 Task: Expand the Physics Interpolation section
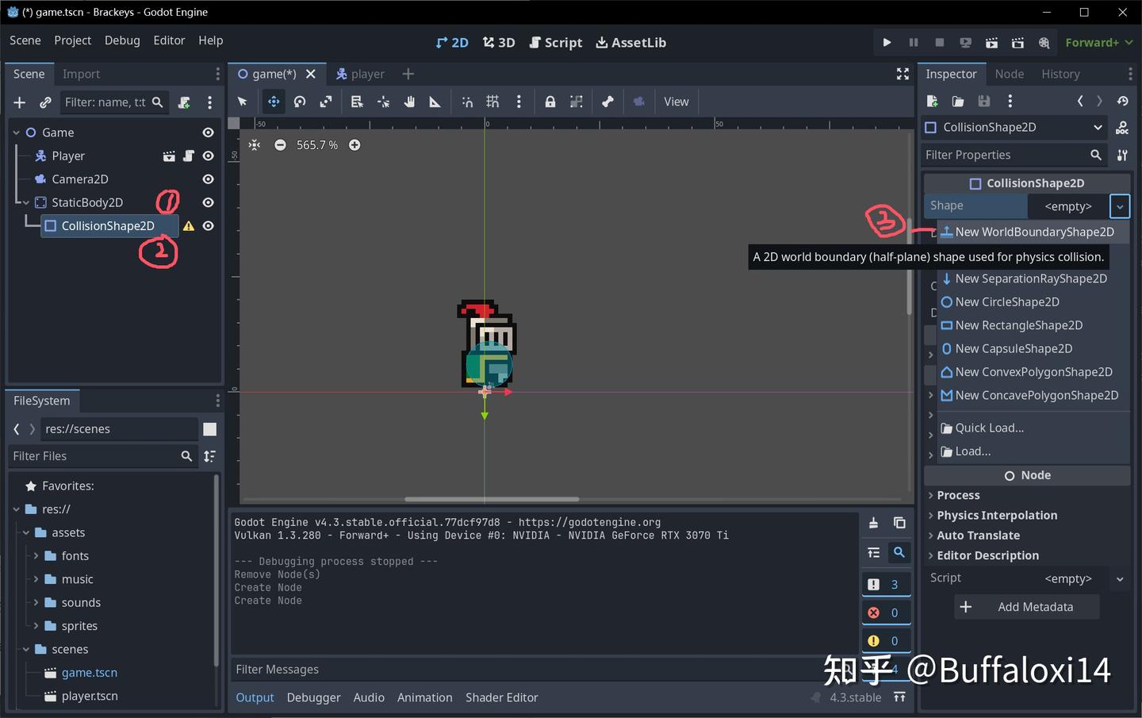pyautogui.click(x=996, y=515)
